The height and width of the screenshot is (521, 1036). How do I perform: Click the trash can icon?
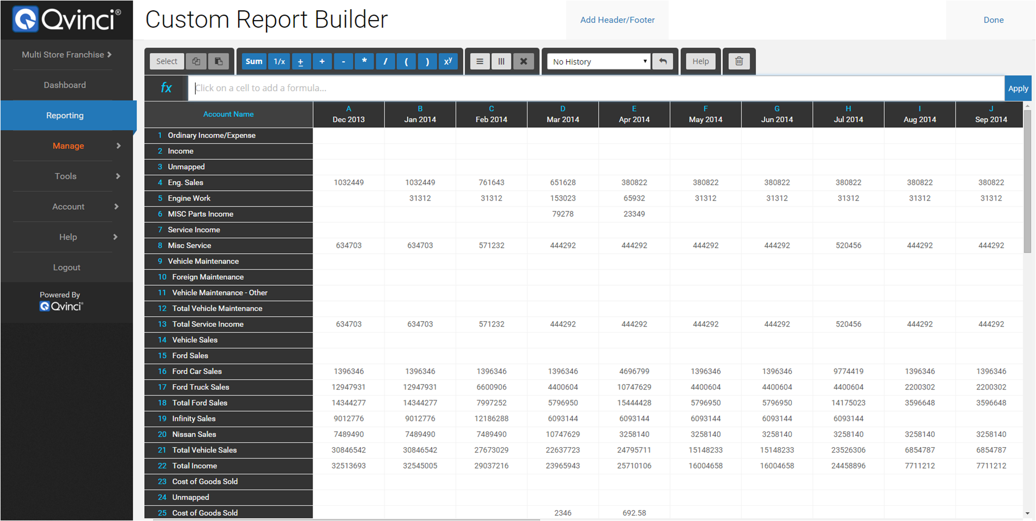coord(739,61)
